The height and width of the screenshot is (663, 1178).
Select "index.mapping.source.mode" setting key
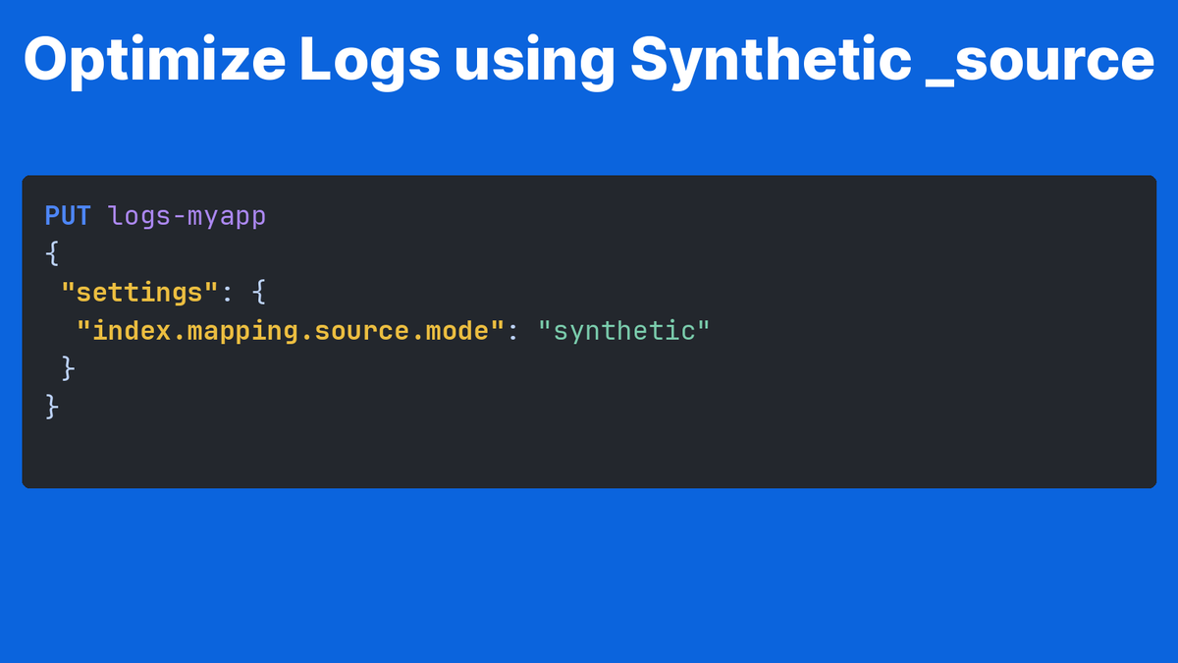click(x=291, y=332)
